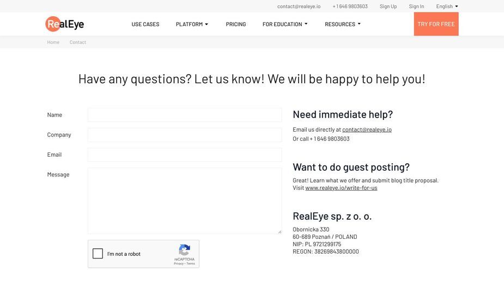504x283 pixels.
Task: Click the Contact breadcrumb
Action: 78,42
